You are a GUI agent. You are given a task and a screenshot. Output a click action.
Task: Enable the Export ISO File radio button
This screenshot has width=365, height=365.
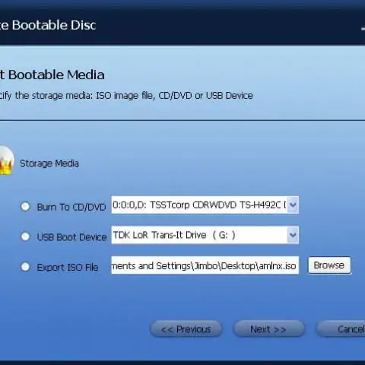(25, 267)
